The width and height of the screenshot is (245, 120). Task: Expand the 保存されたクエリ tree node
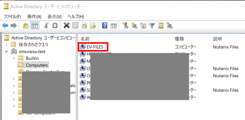[6, 45]
